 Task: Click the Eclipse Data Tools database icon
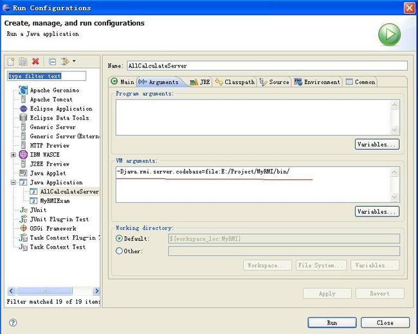click(23, 118)
